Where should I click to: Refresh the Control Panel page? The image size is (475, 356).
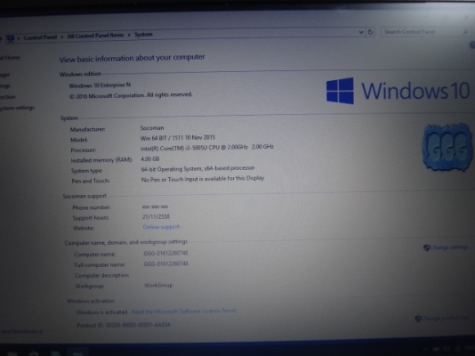coord(370,32)
